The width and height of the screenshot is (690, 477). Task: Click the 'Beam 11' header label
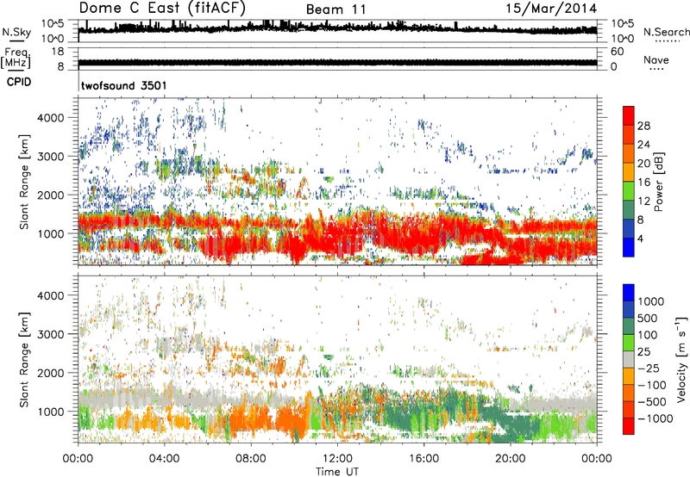coord(336,9)
